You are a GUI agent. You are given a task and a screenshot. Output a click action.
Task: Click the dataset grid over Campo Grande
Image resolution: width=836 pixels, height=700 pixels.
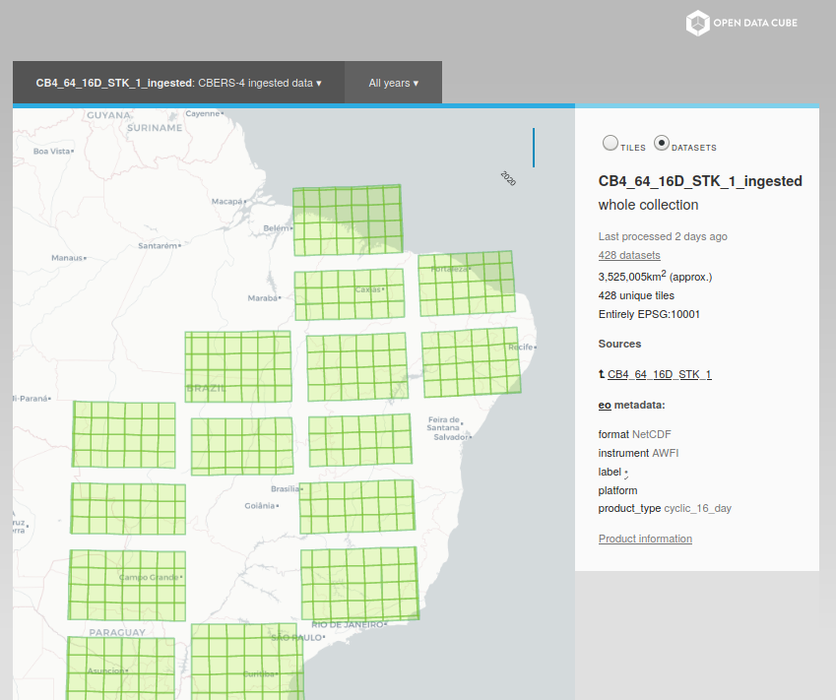click(127, 586)
